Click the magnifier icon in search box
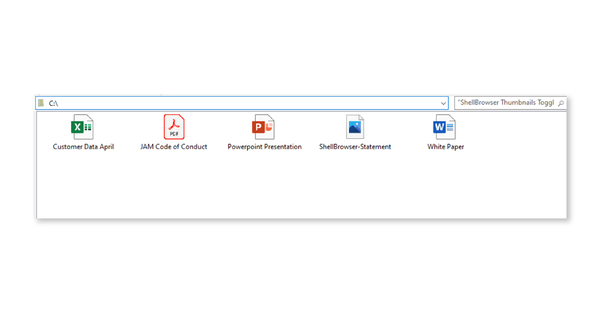This screenshot has height=313, width=600. [560, 103]
